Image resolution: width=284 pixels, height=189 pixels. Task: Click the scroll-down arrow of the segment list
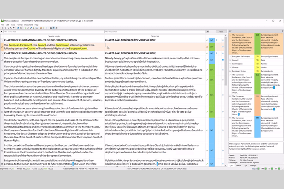tap(226, 165)
